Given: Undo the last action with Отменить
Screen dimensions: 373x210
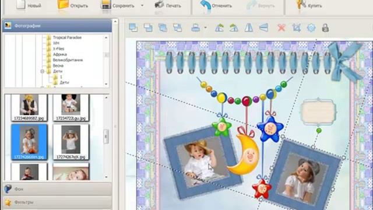Looking at the screenshot, I should click(x=216, y=5).
